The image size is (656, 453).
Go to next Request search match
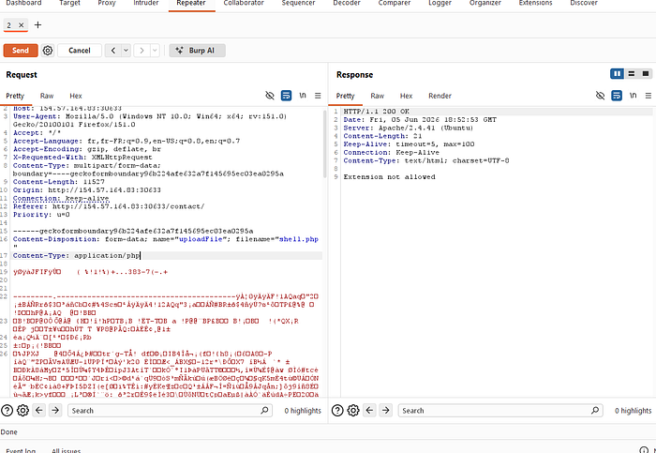tap(55, 411)
